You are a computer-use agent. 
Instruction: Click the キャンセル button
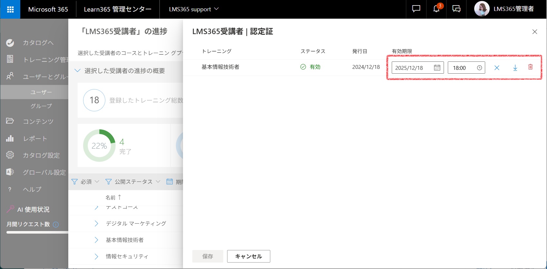(x=249, y=256)
